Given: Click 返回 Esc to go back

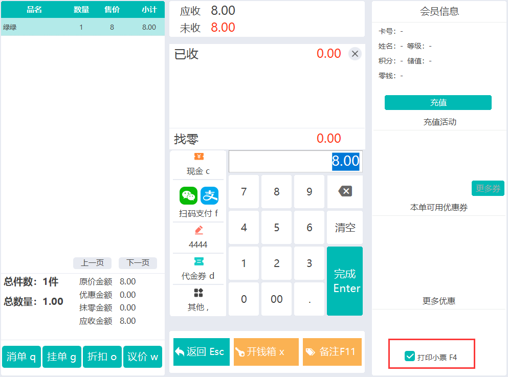Looking at the screenshot, I should (x=201, y=352).
